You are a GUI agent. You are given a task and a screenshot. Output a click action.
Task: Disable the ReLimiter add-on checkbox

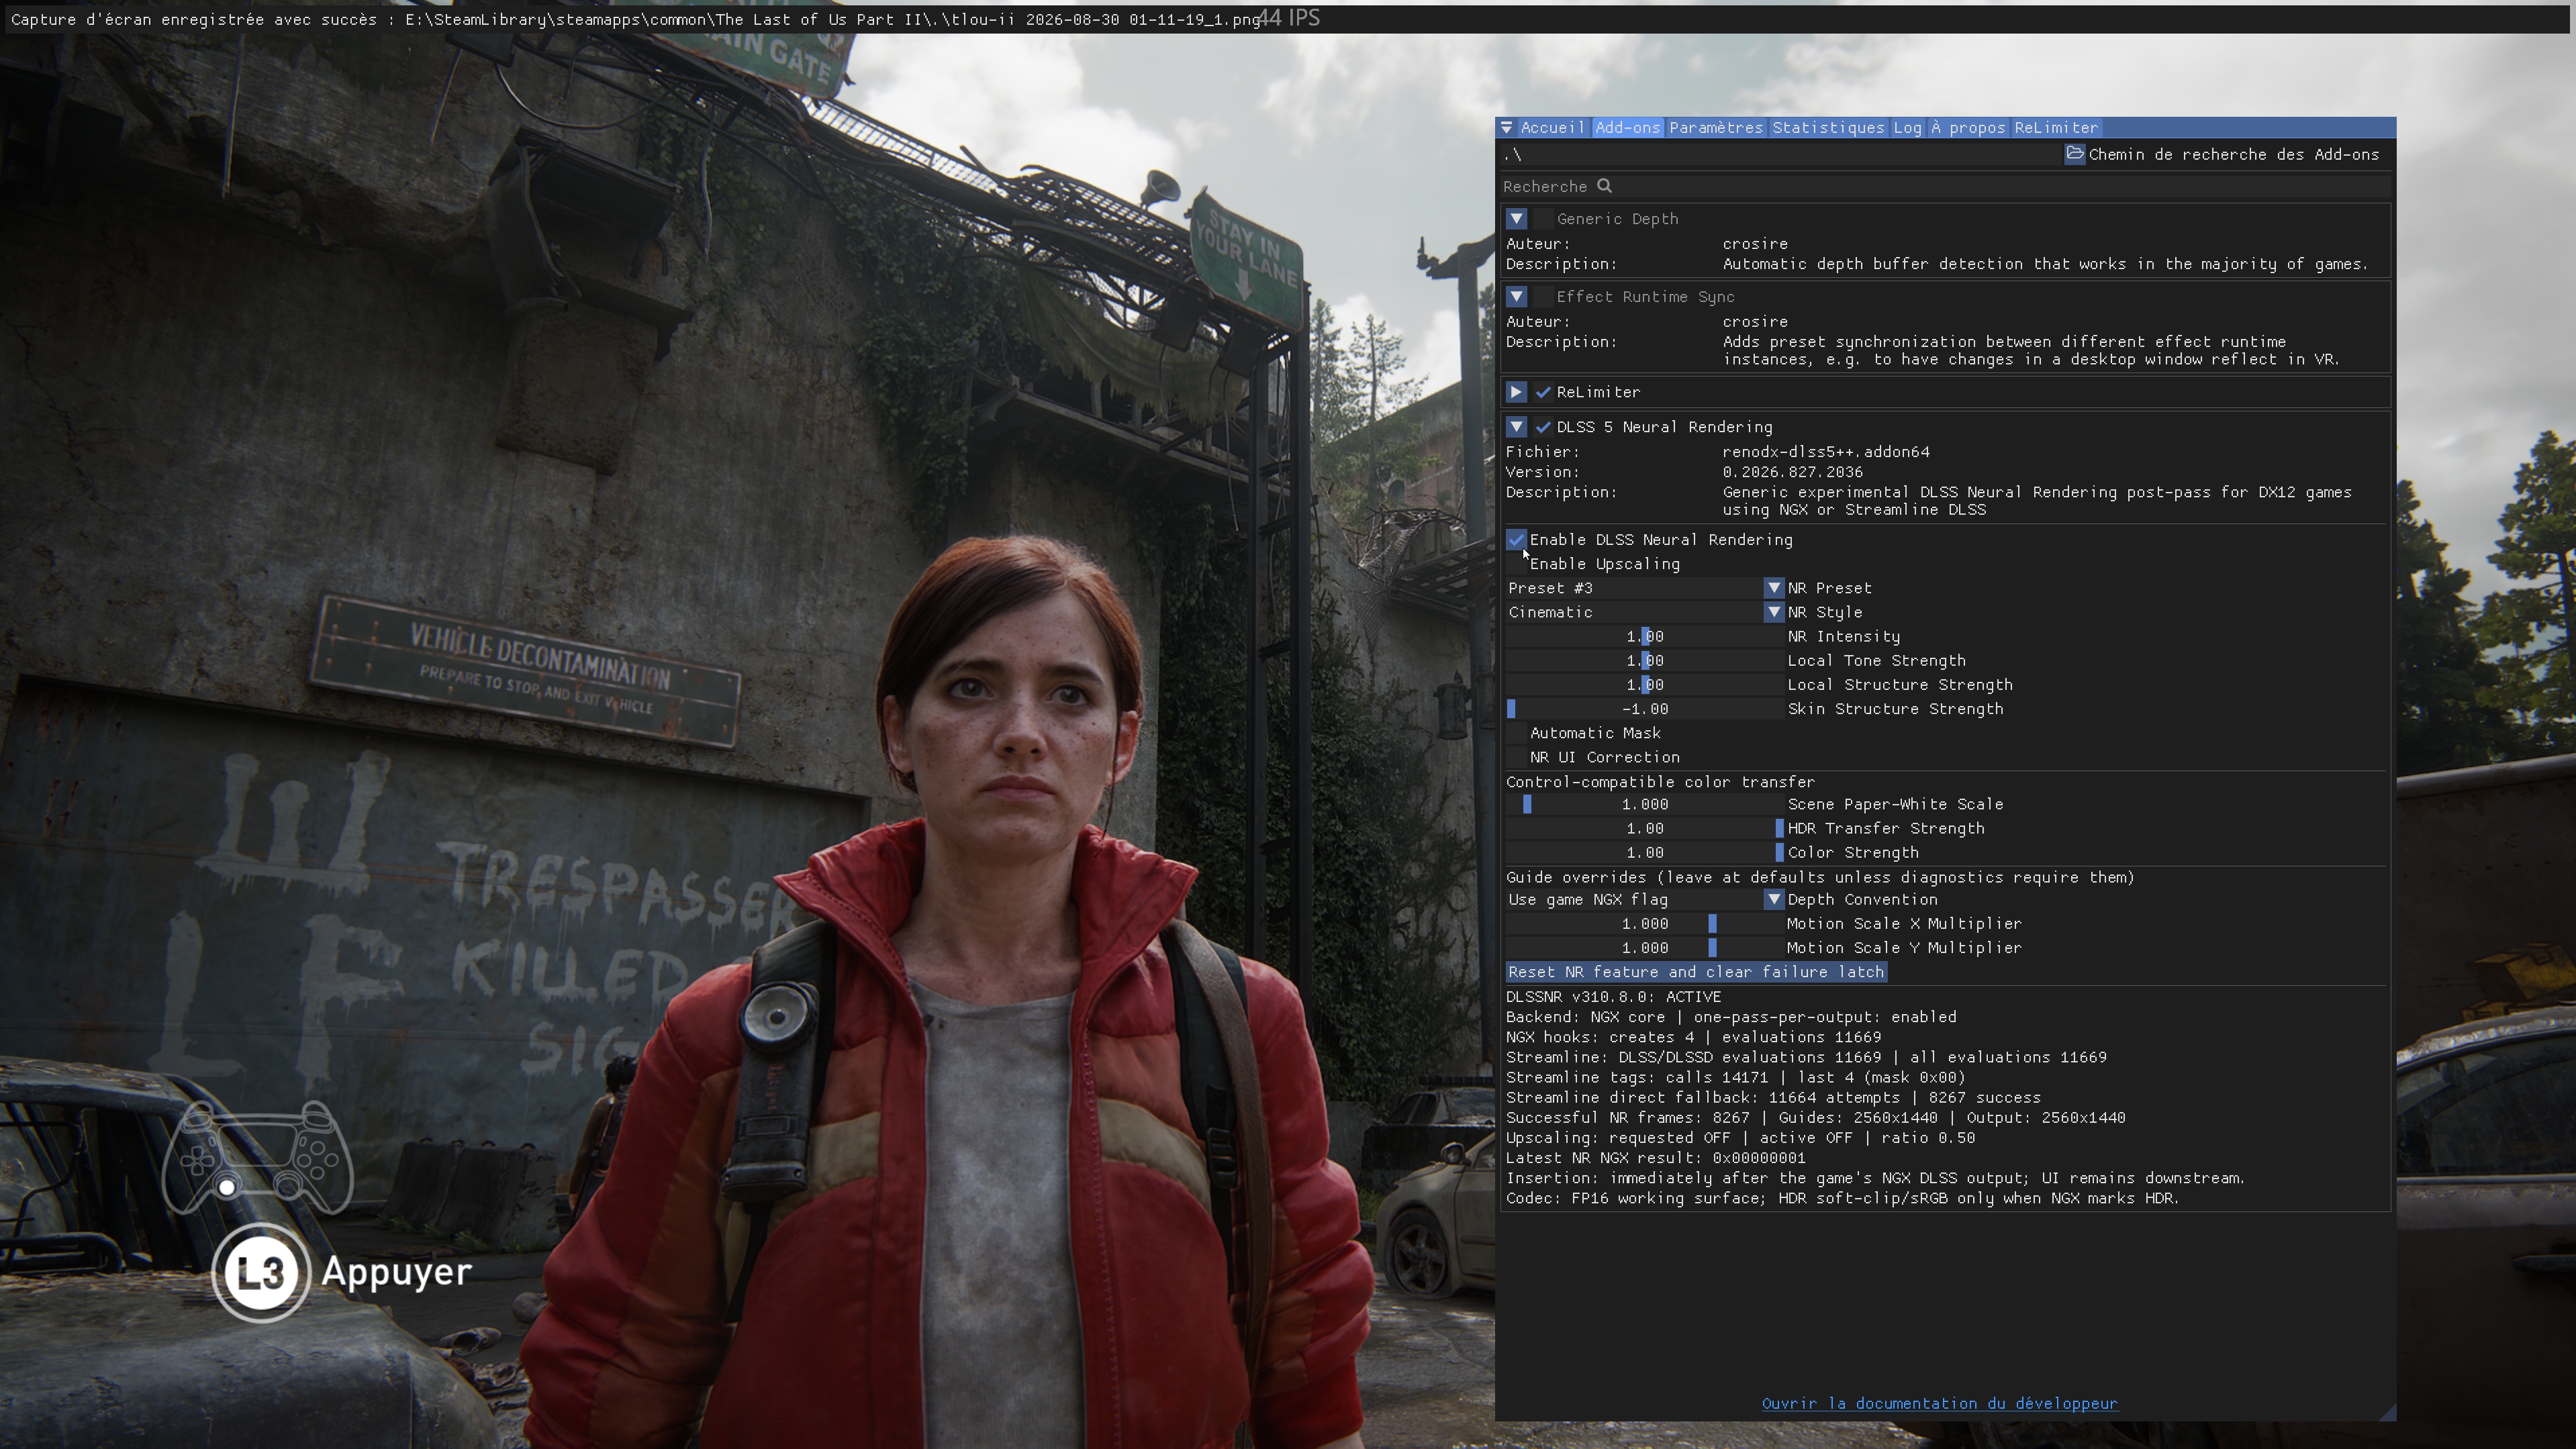1543,392
